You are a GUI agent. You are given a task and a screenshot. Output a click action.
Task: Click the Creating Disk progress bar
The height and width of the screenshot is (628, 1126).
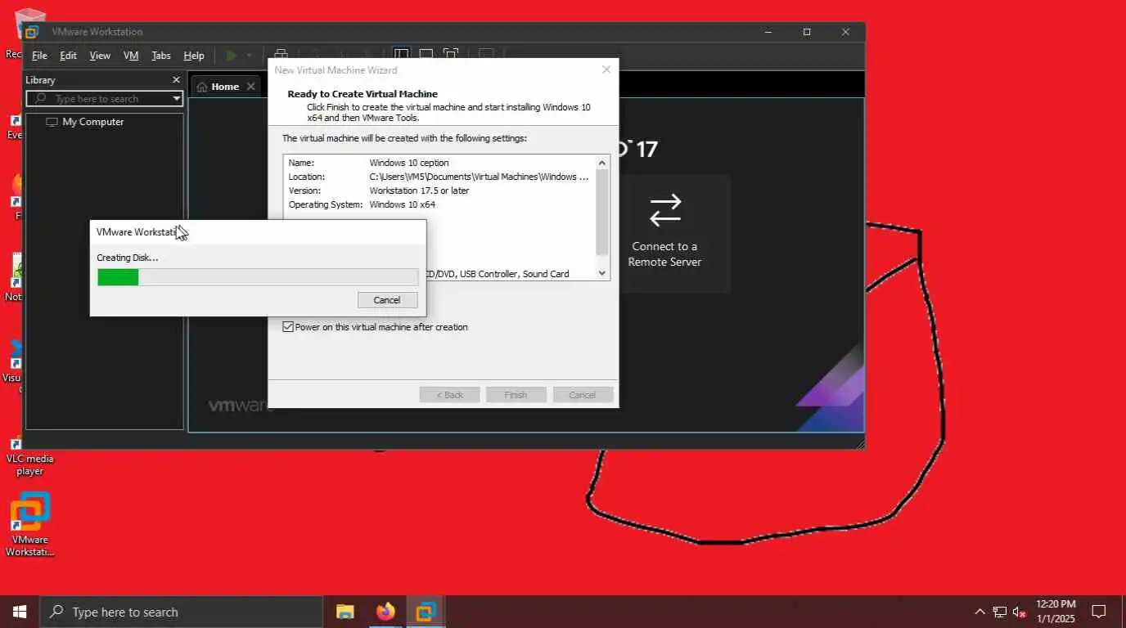point(258,277)
